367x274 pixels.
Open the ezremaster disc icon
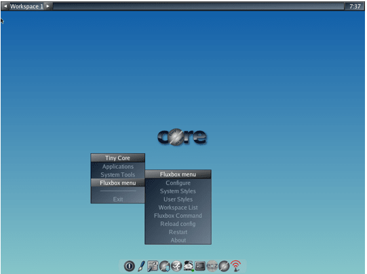pos(212,266)
